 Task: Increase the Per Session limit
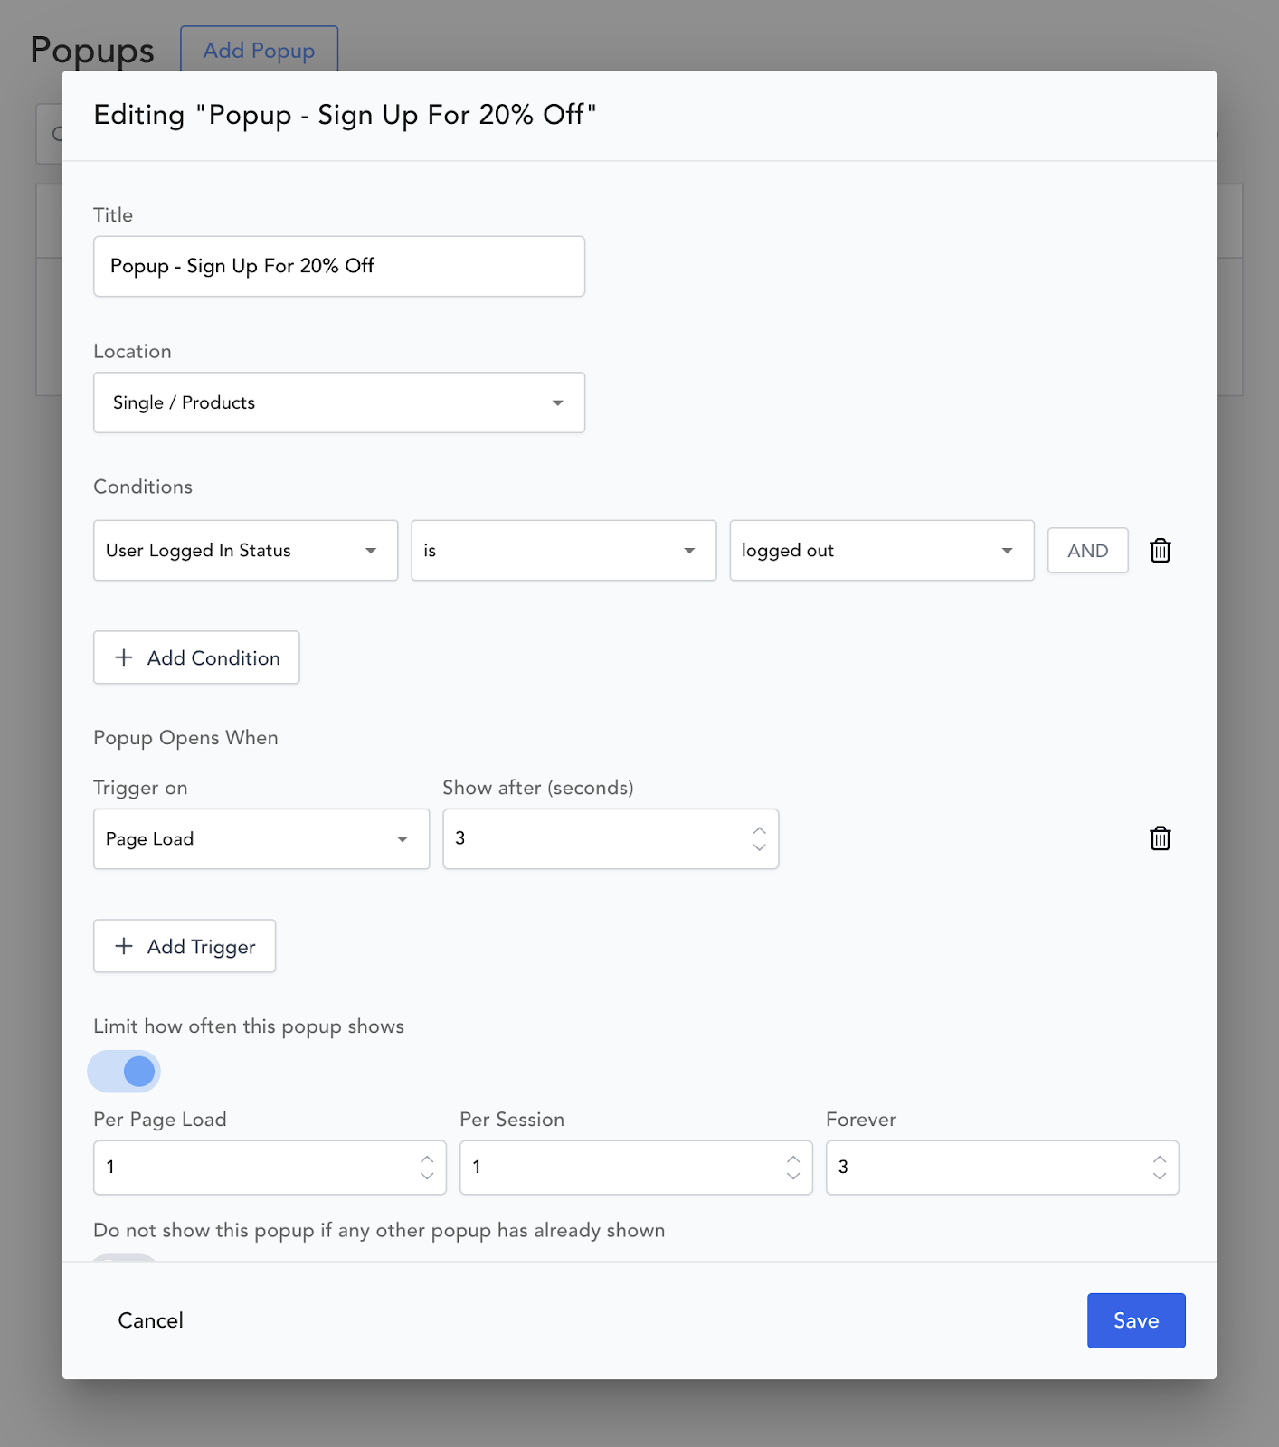[x=793, y=1159]
